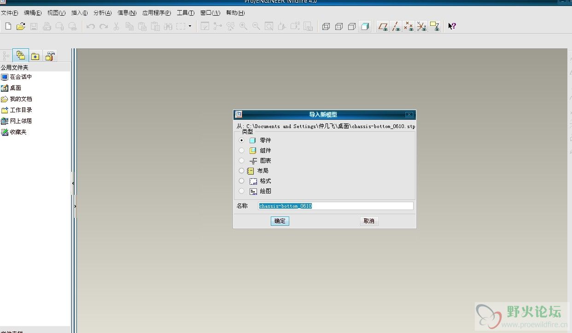Toggle datum axes display icon
The image size is (572, 333).
(x=396, y=26)
